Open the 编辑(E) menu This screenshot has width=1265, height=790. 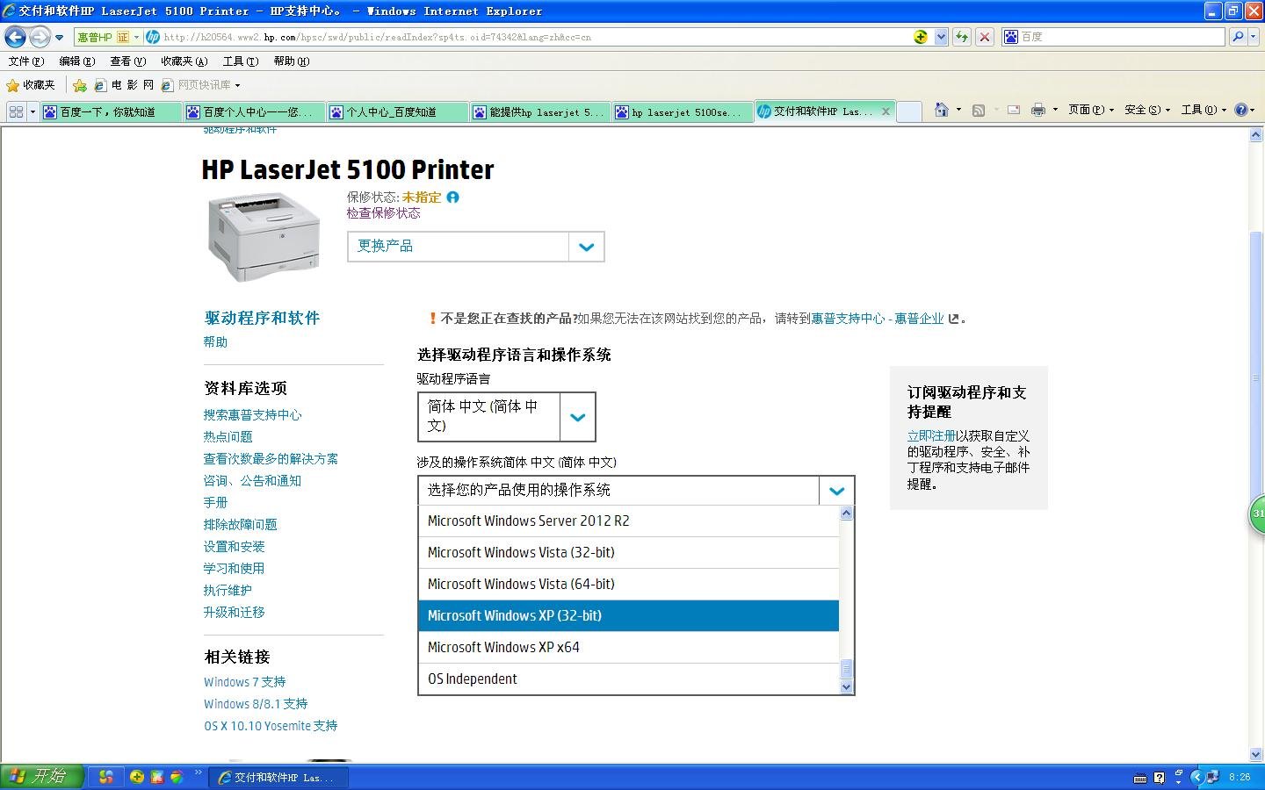tap(76, 61)
